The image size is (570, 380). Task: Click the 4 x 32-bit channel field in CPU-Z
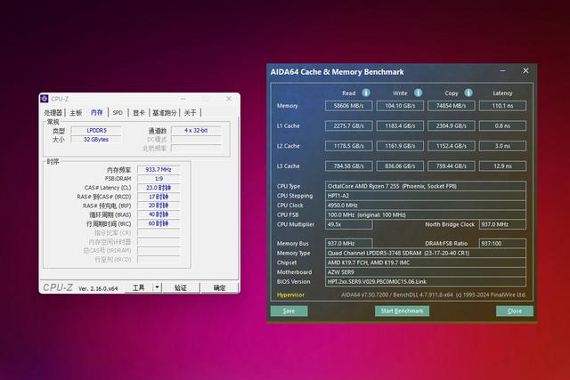pos(196,131)
